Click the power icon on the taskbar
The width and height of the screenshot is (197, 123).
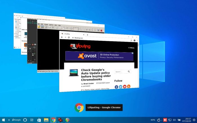(194, 120)
